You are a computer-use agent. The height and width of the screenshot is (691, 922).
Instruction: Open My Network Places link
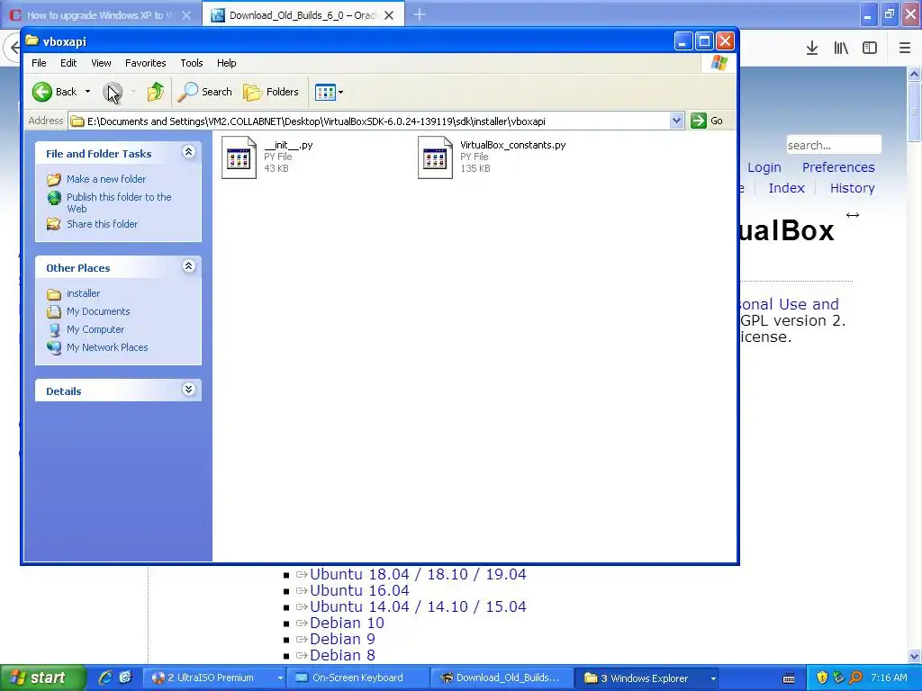coord(107,347)
